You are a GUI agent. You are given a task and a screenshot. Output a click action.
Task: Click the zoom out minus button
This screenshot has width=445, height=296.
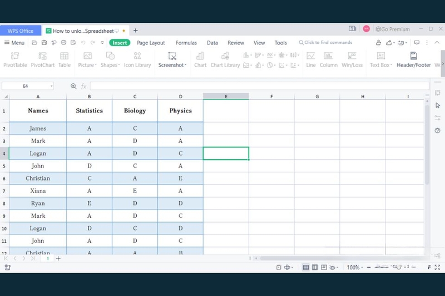(369, 267)
